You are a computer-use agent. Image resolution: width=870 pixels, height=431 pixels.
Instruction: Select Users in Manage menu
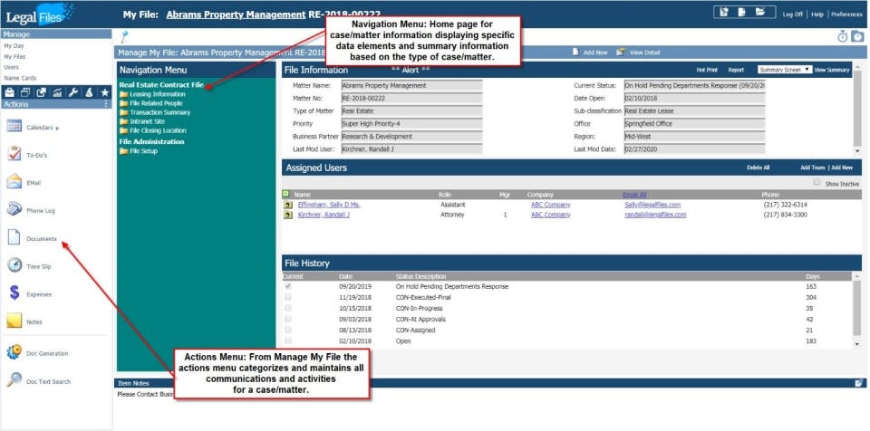point(11,67)
